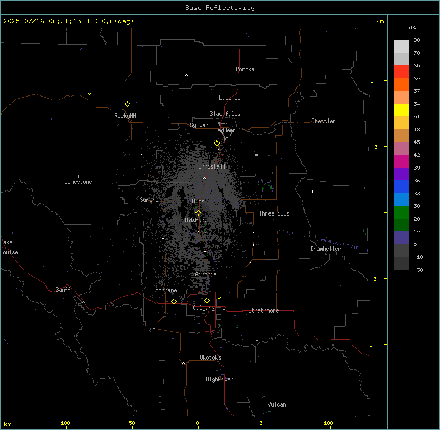Image resolution: width=440 pixels, height=430 pixels.
Task: Select the 30 dBZ green color swatch
Action: (x=401, y=212)
